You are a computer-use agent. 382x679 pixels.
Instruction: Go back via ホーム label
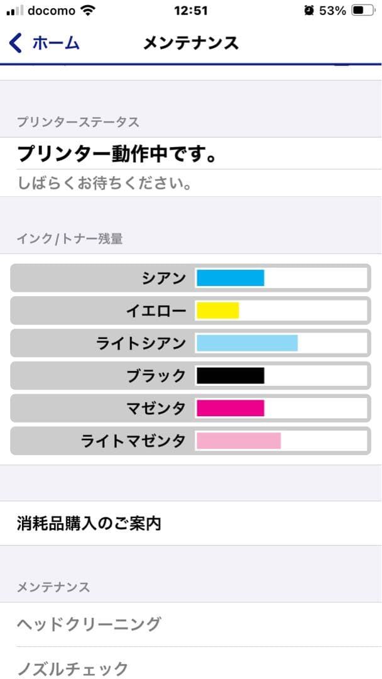(55, 43)
